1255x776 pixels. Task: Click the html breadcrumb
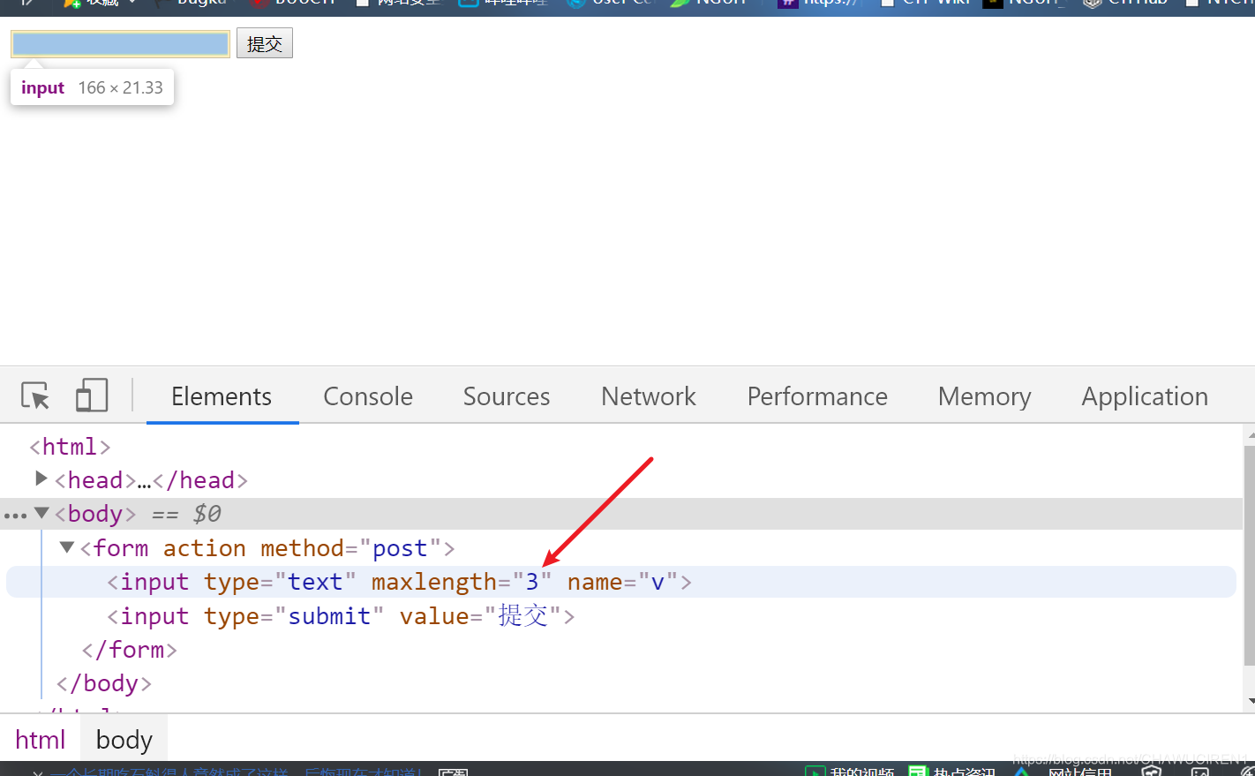coord(41,740)
